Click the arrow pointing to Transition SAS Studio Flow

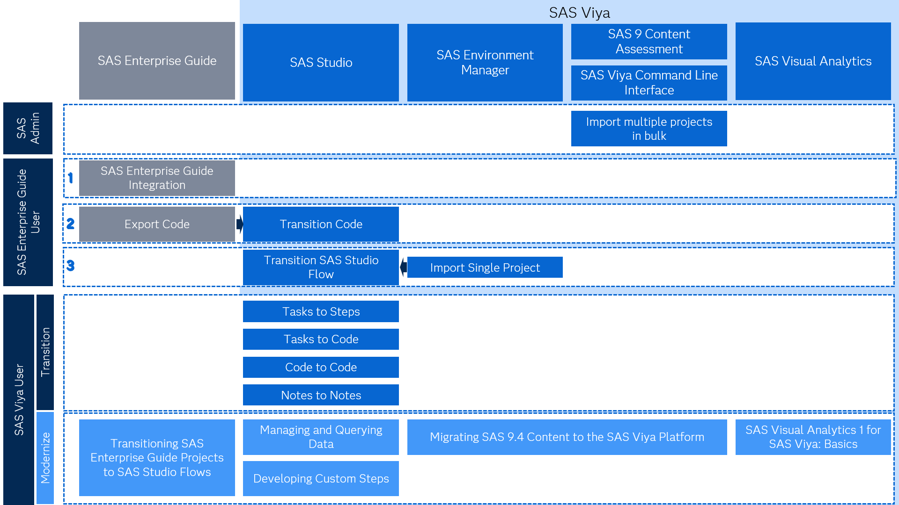pyautogui.click(x=403, y=267)
